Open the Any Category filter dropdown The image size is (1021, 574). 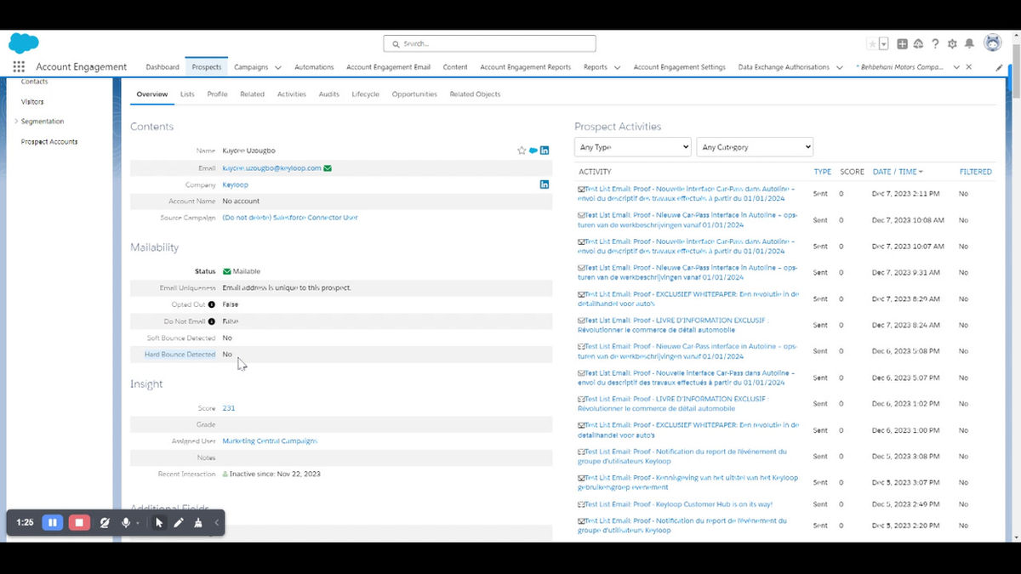(755, 147)
